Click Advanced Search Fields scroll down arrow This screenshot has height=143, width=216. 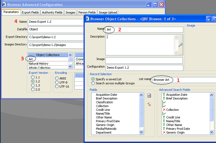click(x=211, y=132)
